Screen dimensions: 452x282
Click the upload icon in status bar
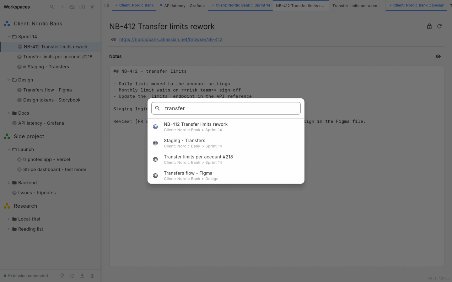click(x=92, y=276)
